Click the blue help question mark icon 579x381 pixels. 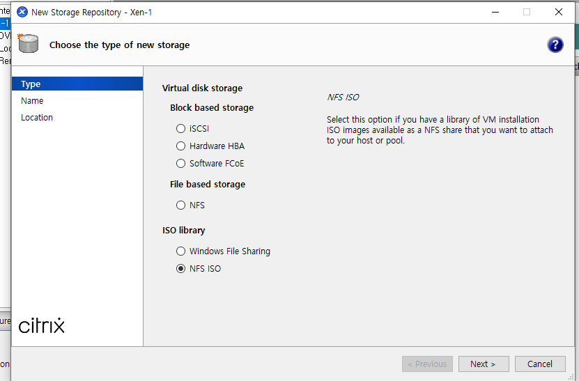click(x=555, y=45)
